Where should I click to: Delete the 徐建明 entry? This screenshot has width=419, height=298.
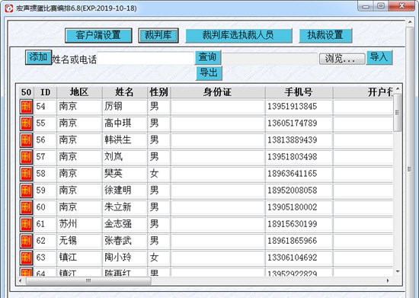click(x=26, y=191)
